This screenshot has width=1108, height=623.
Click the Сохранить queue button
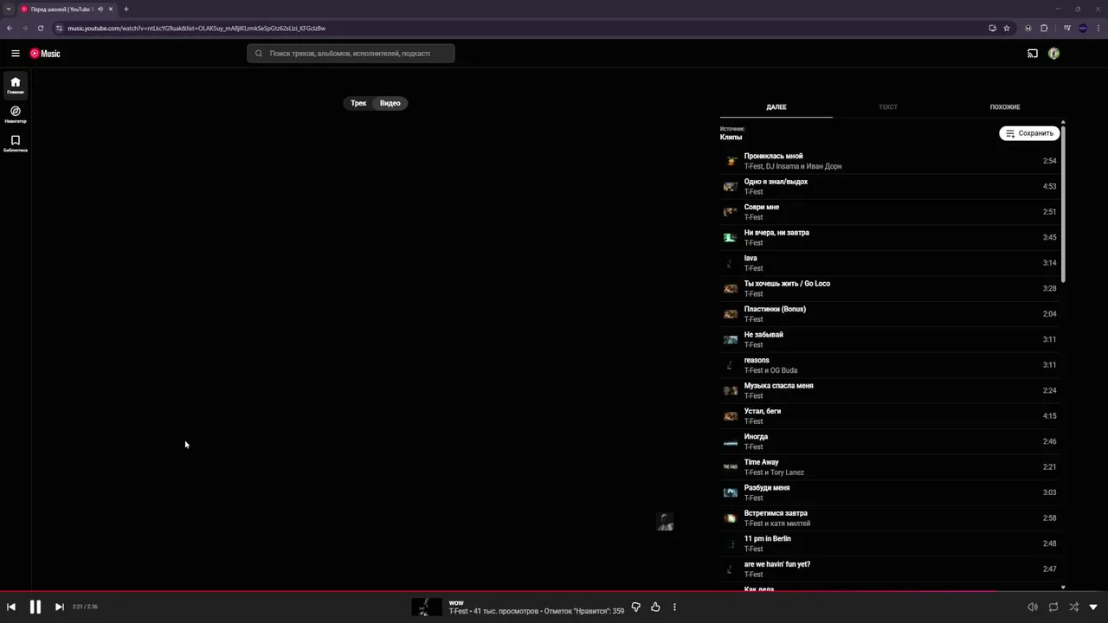(x=1029, y=133)
